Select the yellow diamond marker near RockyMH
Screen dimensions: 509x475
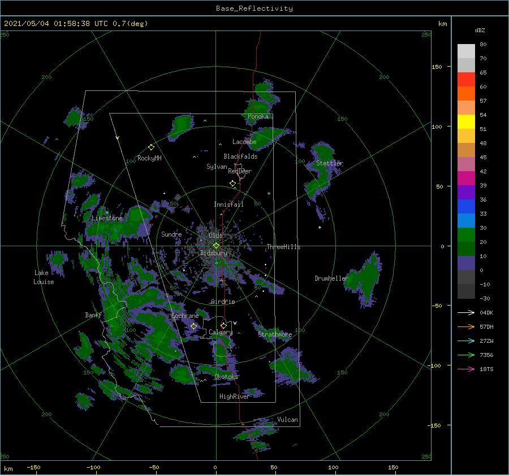click(151, 147)
